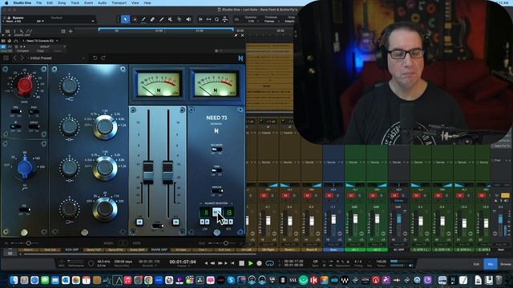Select the Range tool in the toolbar
The width and height of the screenshot is (513, 288).
coord(135,19)
